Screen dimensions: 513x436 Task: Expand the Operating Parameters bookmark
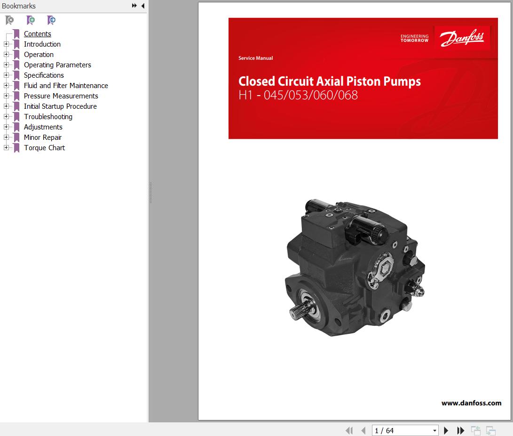coord(6,65)
